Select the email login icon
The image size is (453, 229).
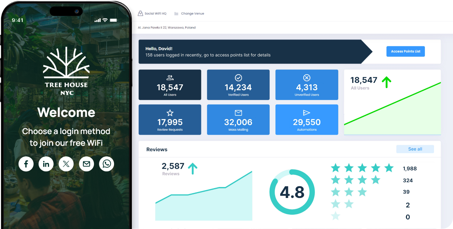pos(86,164)
